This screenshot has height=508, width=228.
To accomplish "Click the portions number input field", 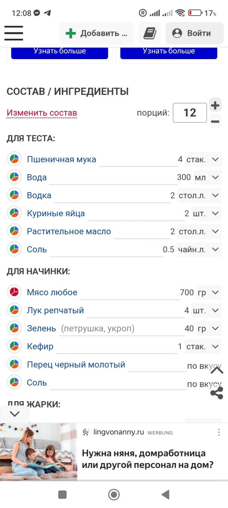I will 190,113.
